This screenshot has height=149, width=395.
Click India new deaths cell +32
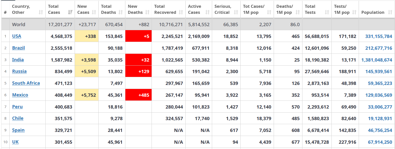[x=138, y=60]
